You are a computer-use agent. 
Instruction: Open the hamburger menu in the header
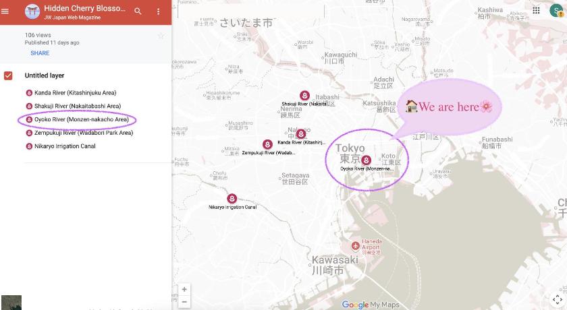[5, 11]
